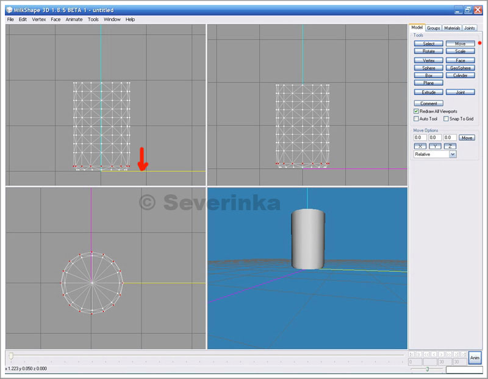Pick the Cylinder primitive tool
Viewport: 488px width, 379px height.
(x=460, y=76)
